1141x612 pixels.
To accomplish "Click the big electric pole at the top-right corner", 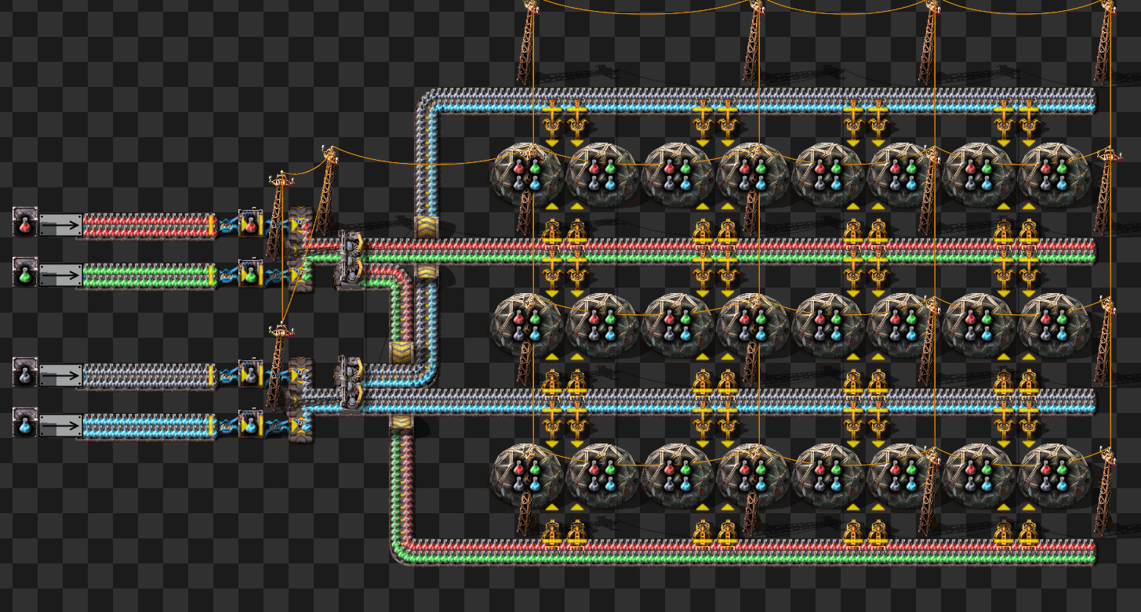I will (1105, 41).
